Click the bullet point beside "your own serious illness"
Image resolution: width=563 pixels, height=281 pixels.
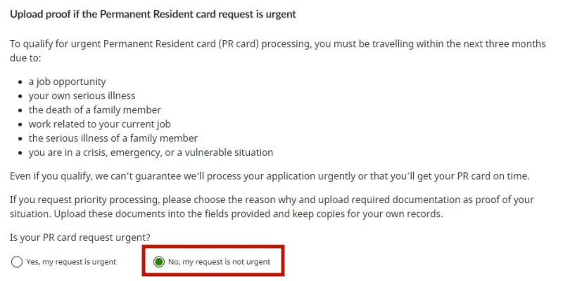tap(20, 96)
